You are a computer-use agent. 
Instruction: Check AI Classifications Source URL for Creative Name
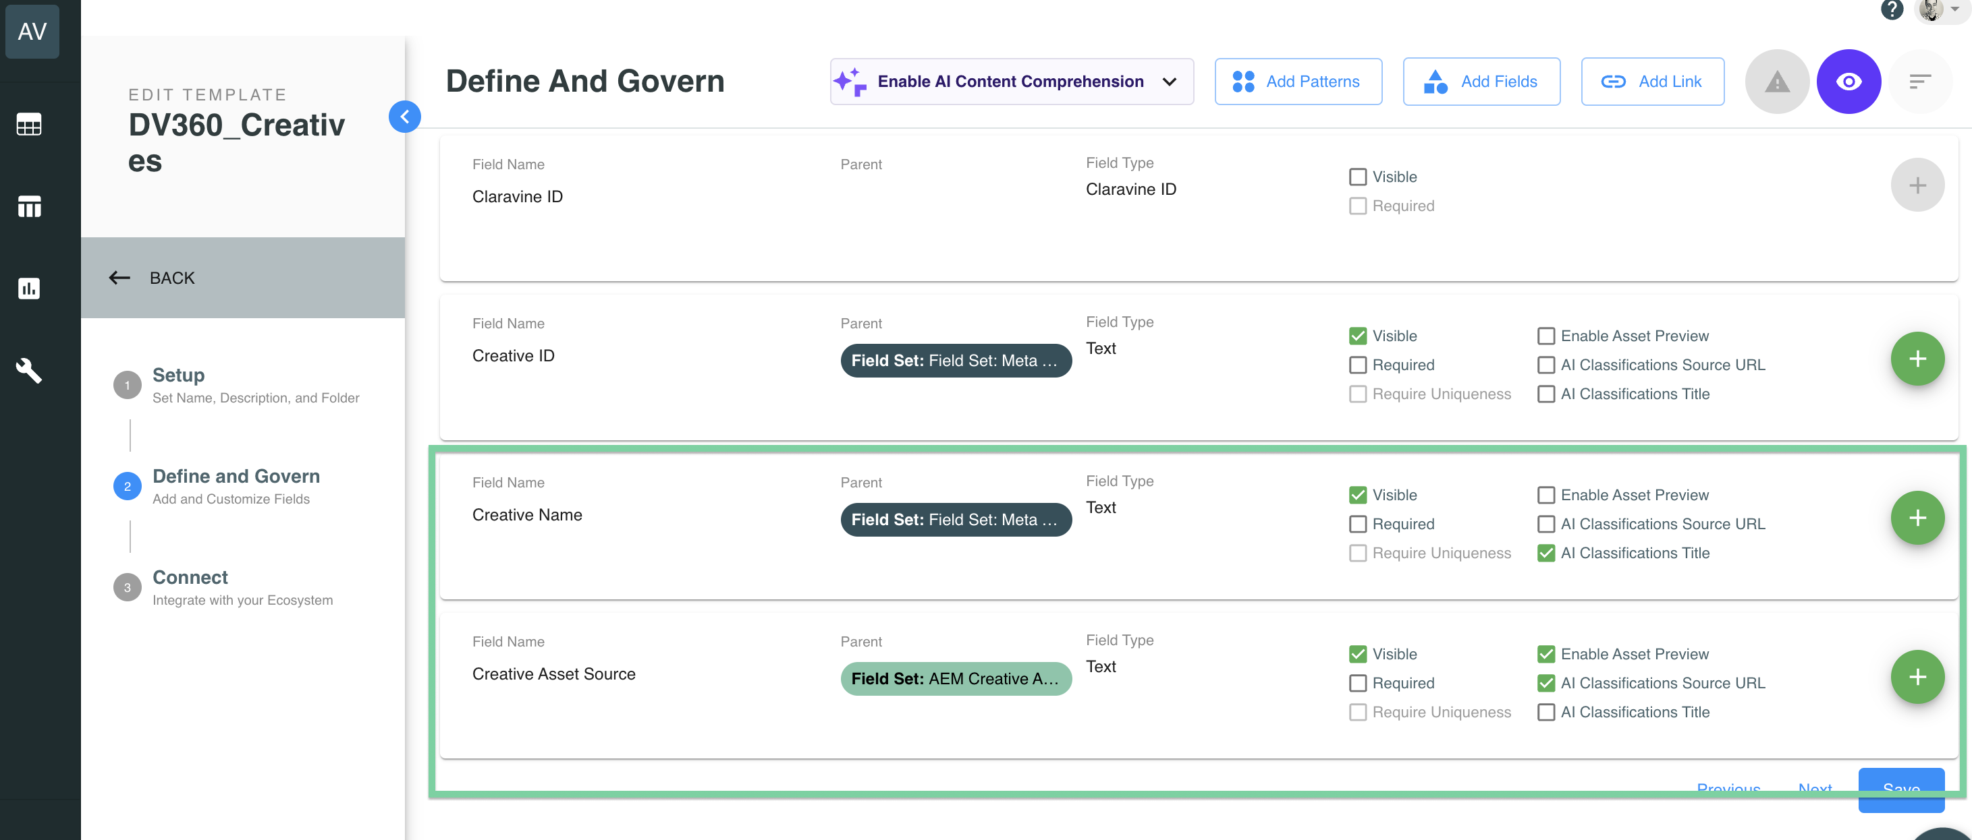[x=1545, y=524]
